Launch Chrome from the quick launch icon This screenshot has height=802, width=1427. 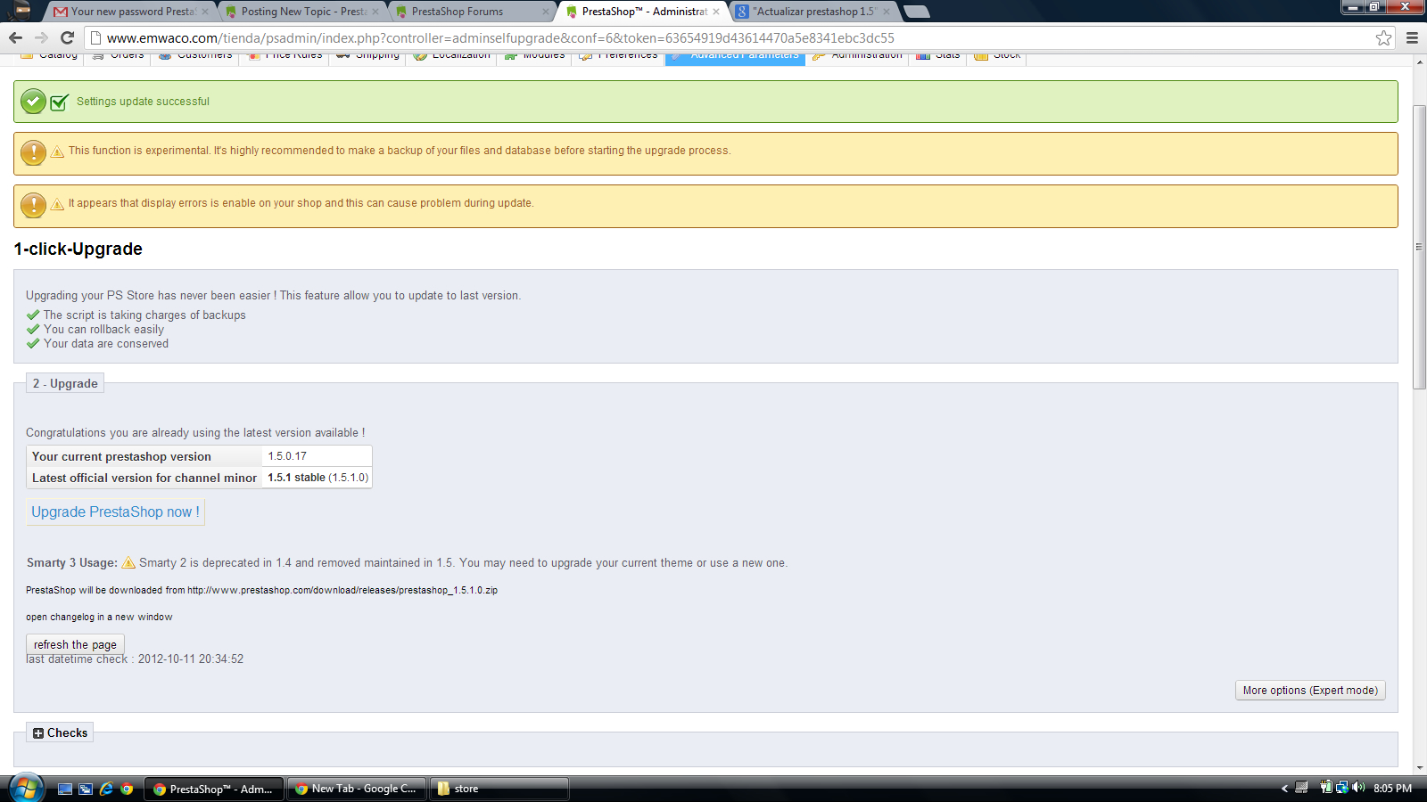pos(127,789)
